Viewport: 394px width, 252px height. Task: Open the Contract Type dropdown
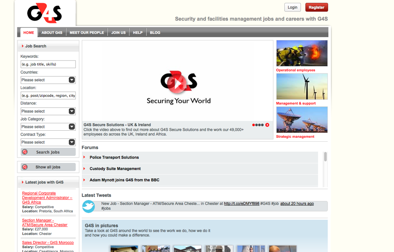[x=48, y=142]
